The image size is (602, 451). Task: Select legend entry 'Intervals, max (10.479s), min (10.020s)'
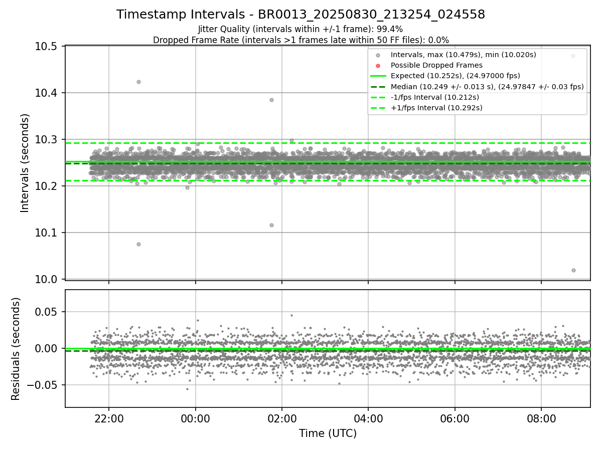click(464, 55)
